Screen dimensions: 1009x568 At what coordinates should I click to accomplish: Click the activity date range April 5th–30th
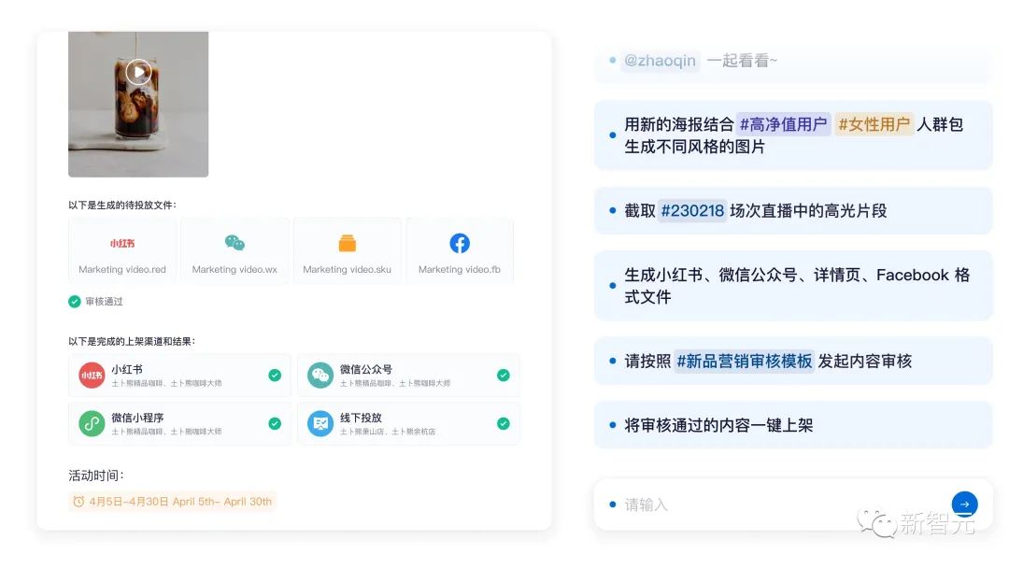tap(173, 501)
